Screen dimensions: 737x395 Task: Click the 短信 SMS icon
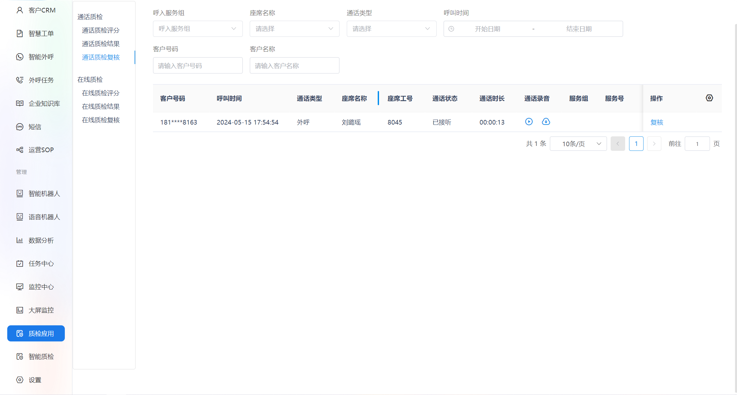point(20,127)
